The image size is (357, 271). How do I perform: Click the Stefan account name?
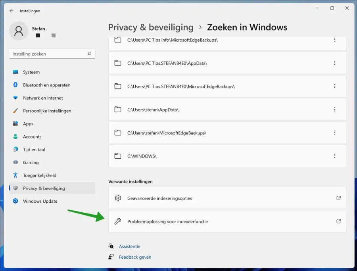pyautogui.click(x=40, y=29)
